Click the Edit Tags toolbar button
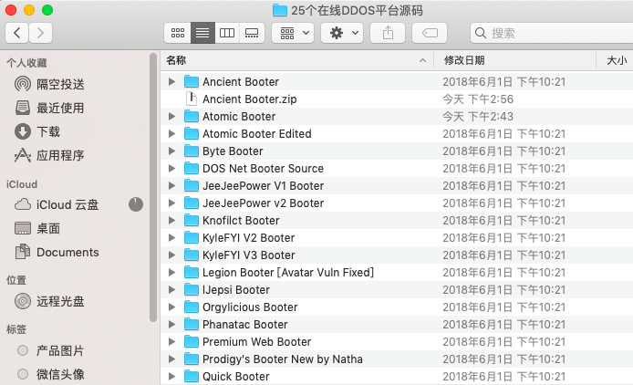This screenshot has height=385, width=633. (430, 33)
